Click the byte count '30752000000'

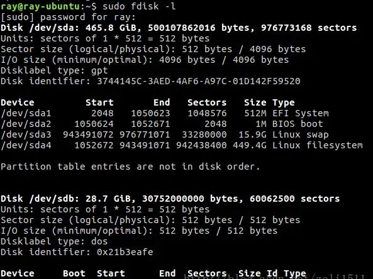click(173, 199)
